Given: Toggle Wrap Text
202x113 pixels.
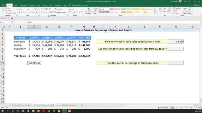Looking at the screenshot, I should tap(58, 9).
